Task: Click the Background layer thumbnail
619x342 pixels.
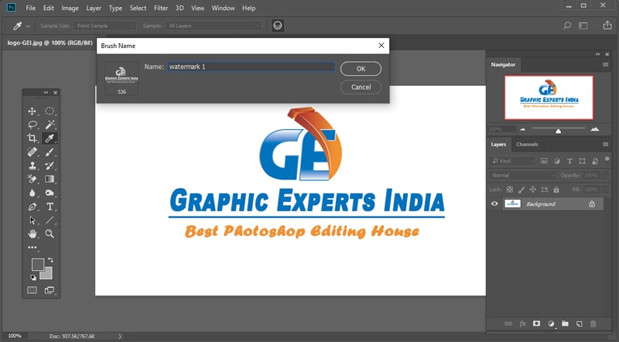Action: point(512,203)
